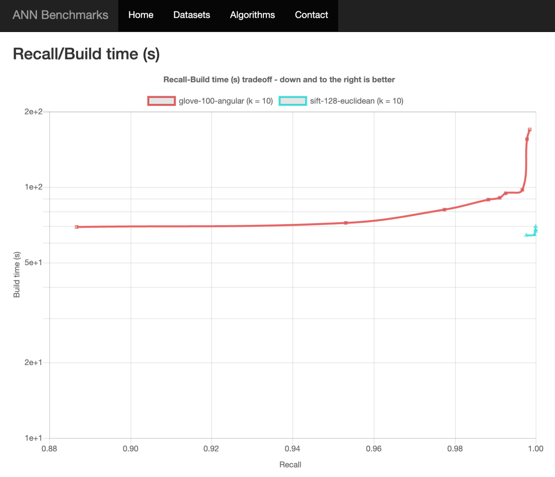Click the leftmost cyan triangle data point
Viewport: 555px width, 477px height.
(x=526, y=235)
